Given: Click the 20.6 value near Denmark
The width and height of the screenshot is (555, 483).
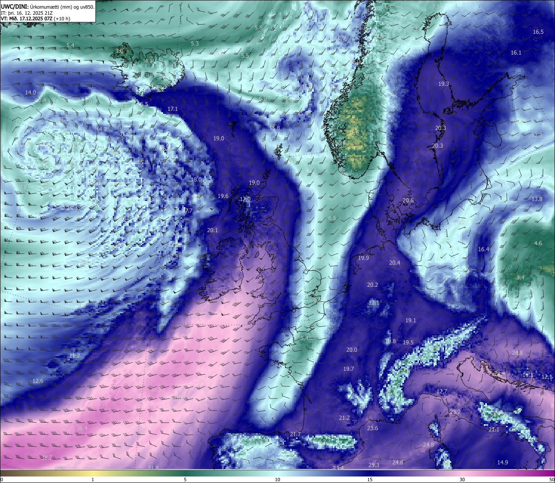Looking at the screenshot, I should point(408,201).
